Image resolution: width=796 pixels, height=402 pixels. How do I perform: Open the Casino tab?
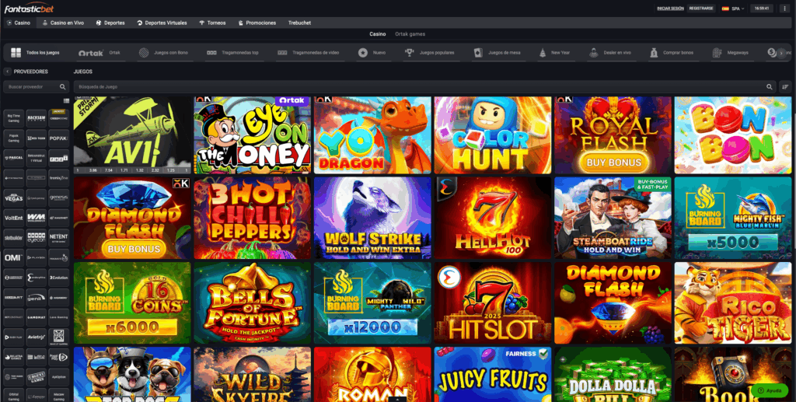coord(19,23)
